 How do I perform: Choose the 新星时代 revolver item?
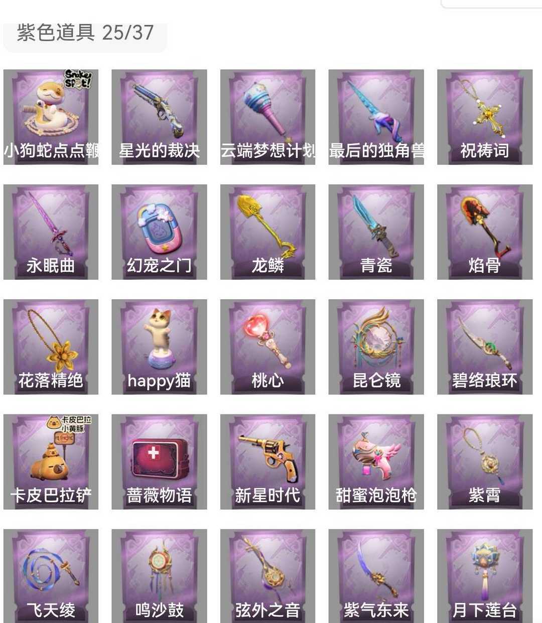coord(267,462)
